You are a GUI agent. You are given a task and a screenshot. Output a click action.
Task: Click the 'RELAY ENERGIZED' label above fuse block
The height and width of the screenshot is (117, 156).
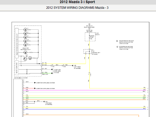click(89, 27)
